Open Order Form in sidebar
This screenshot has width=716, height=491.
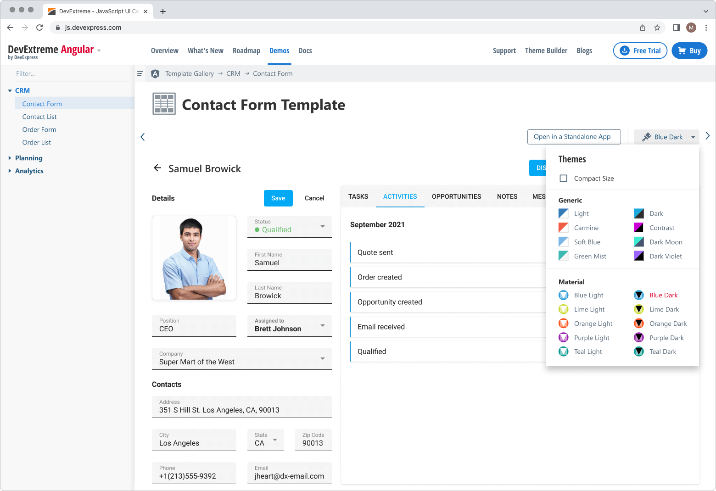pos(39,129)
